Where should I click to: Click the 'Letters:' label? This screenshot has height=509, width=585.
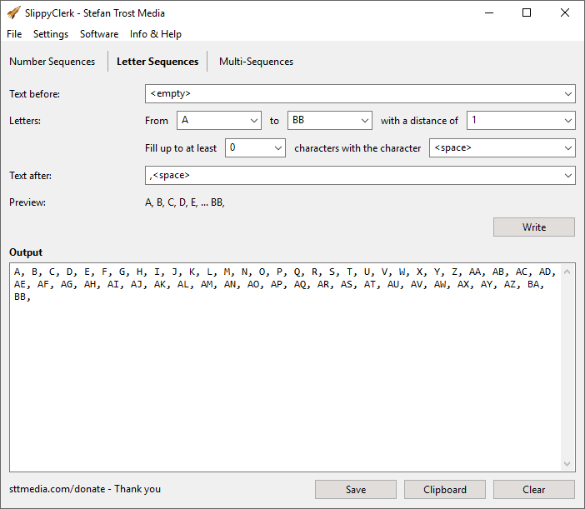click(x=25, y=121)
